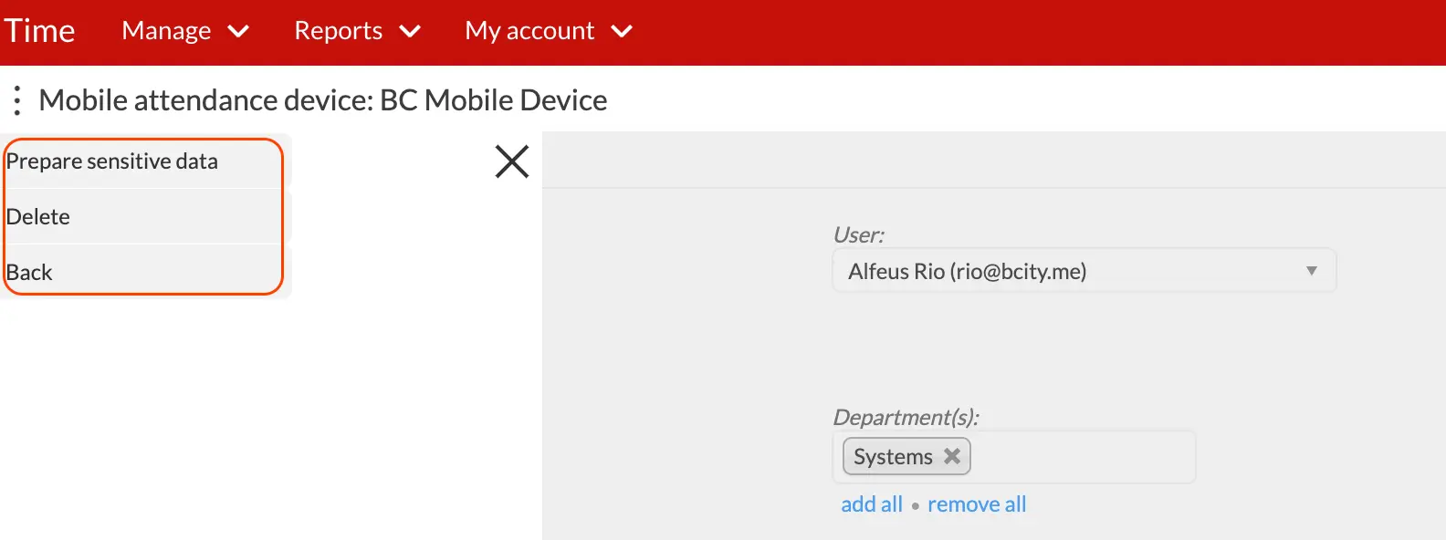Screen dimensions: 1446x540
Task: Click the Mobile attendance device page title
Action: (322, 100)
